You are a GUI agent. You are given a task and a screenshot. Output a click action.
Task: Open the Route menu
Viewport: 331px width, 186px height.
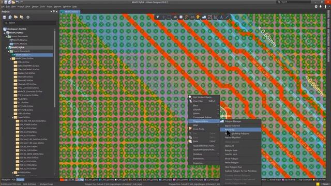point(50,7)
